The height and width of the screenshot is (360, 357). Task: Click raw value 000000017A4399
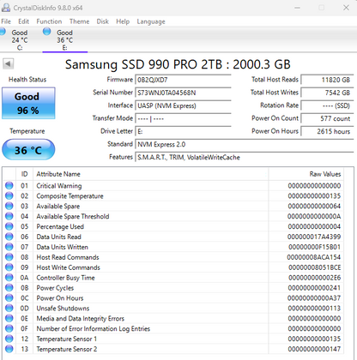pos(314,237)
